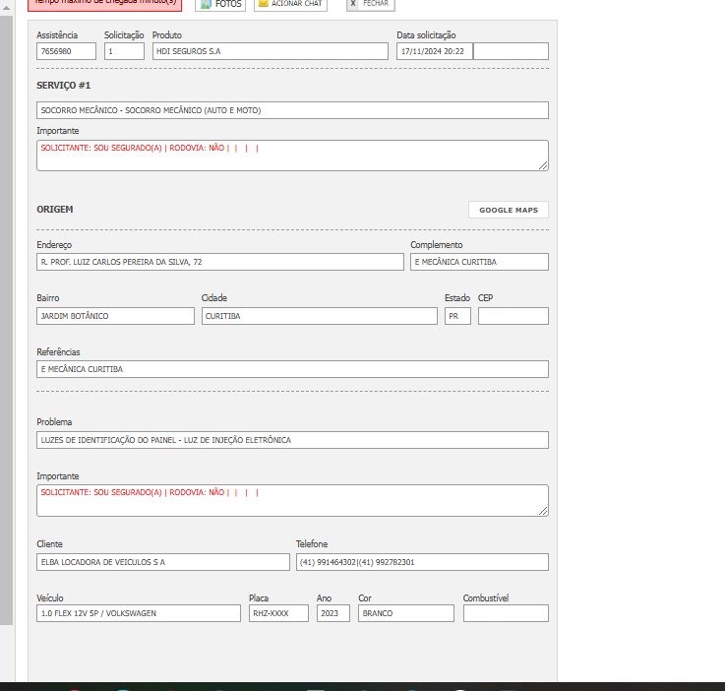This screenshot has width=725, height=691.
Task: Click the Cor field BRANCO
Action: 406,613
